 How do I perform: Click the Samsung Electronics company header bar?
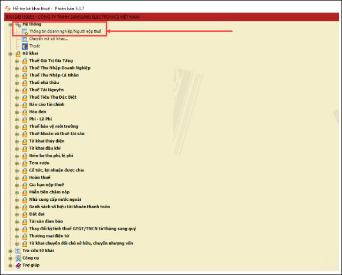171,18
